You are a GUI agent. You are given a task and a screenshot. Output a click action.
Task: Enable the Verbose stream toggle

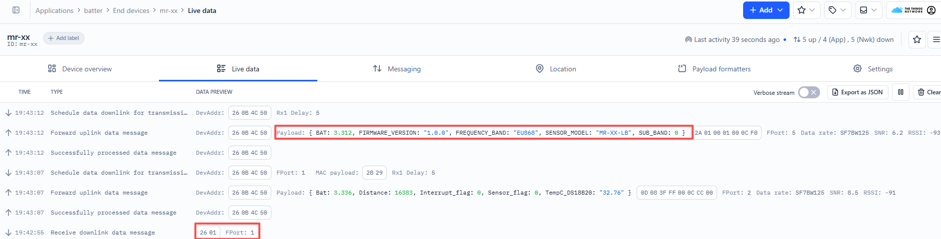[x=809, y=92]
